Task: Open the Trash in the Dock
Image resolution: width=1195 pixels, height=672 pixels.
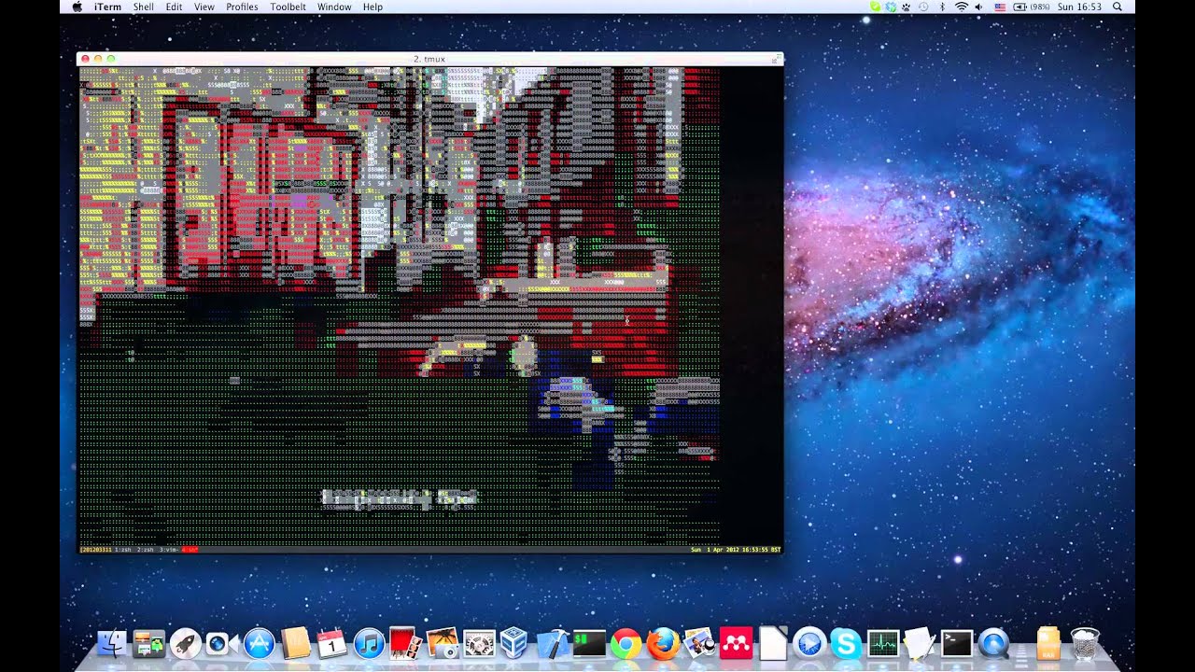Action: pos(1085,643)
